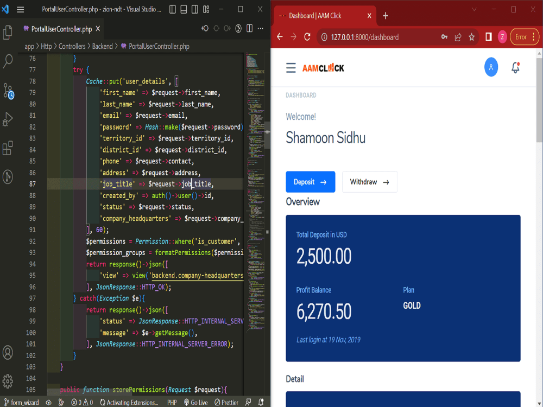Open the editor More Actions menu

[x=261, y=28]
